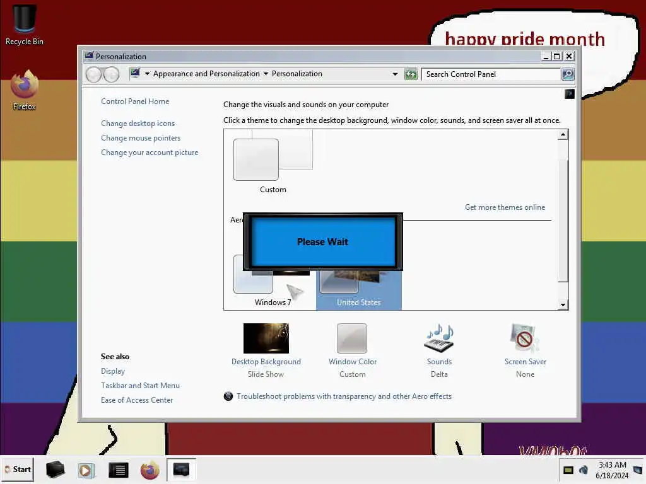Select Appearance and Personalization breadcrumb

[206, 74]
